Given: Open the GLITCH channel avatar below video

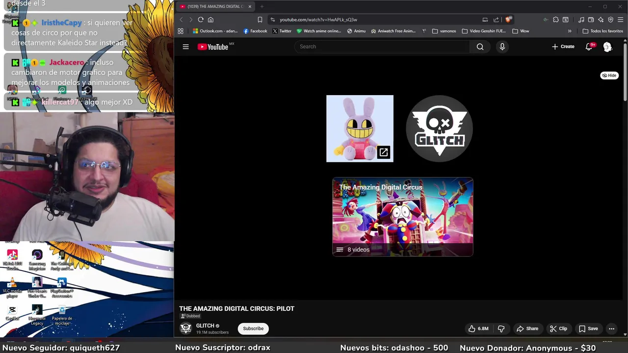Looking at the screenshot, I should pos(186,328).
